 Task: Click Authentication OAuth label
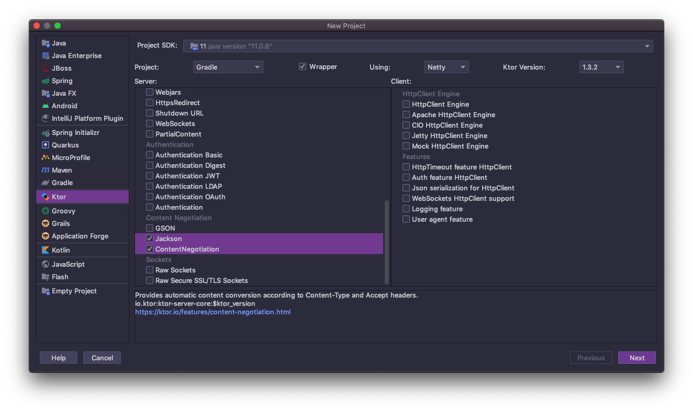click(190, 197)
